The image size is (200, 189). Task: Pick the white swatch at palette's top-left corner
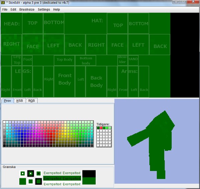pos(5,122)
